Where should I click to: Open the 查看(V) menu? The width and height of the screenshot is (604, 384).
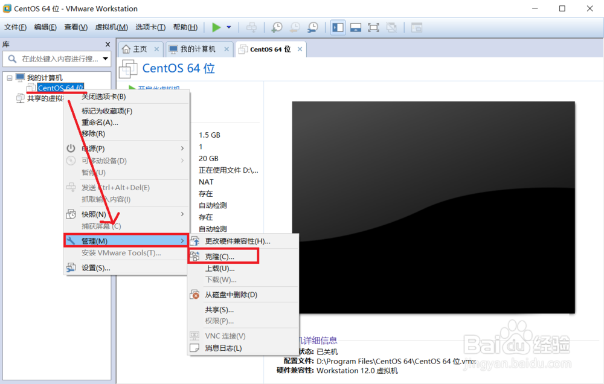(76, 27)
